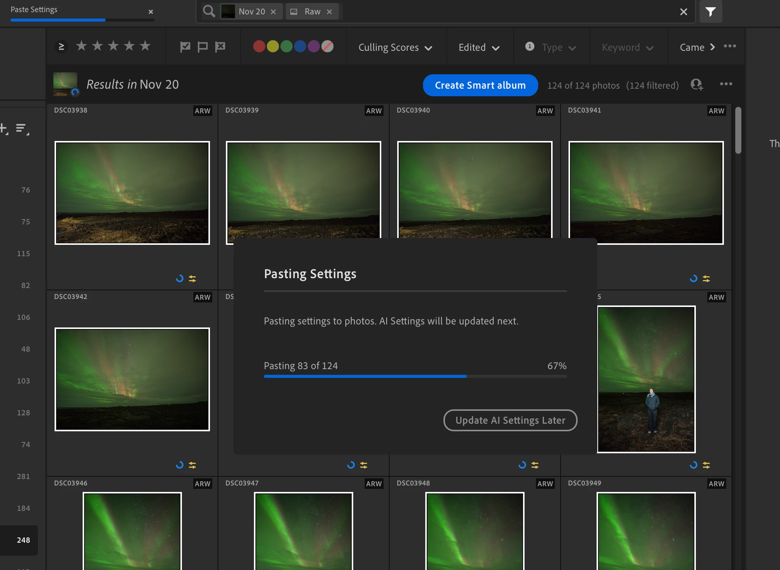The height and width of the screenshot is (570, 780).
Task: Click Create Smart album button
Action: click(480, 85)
